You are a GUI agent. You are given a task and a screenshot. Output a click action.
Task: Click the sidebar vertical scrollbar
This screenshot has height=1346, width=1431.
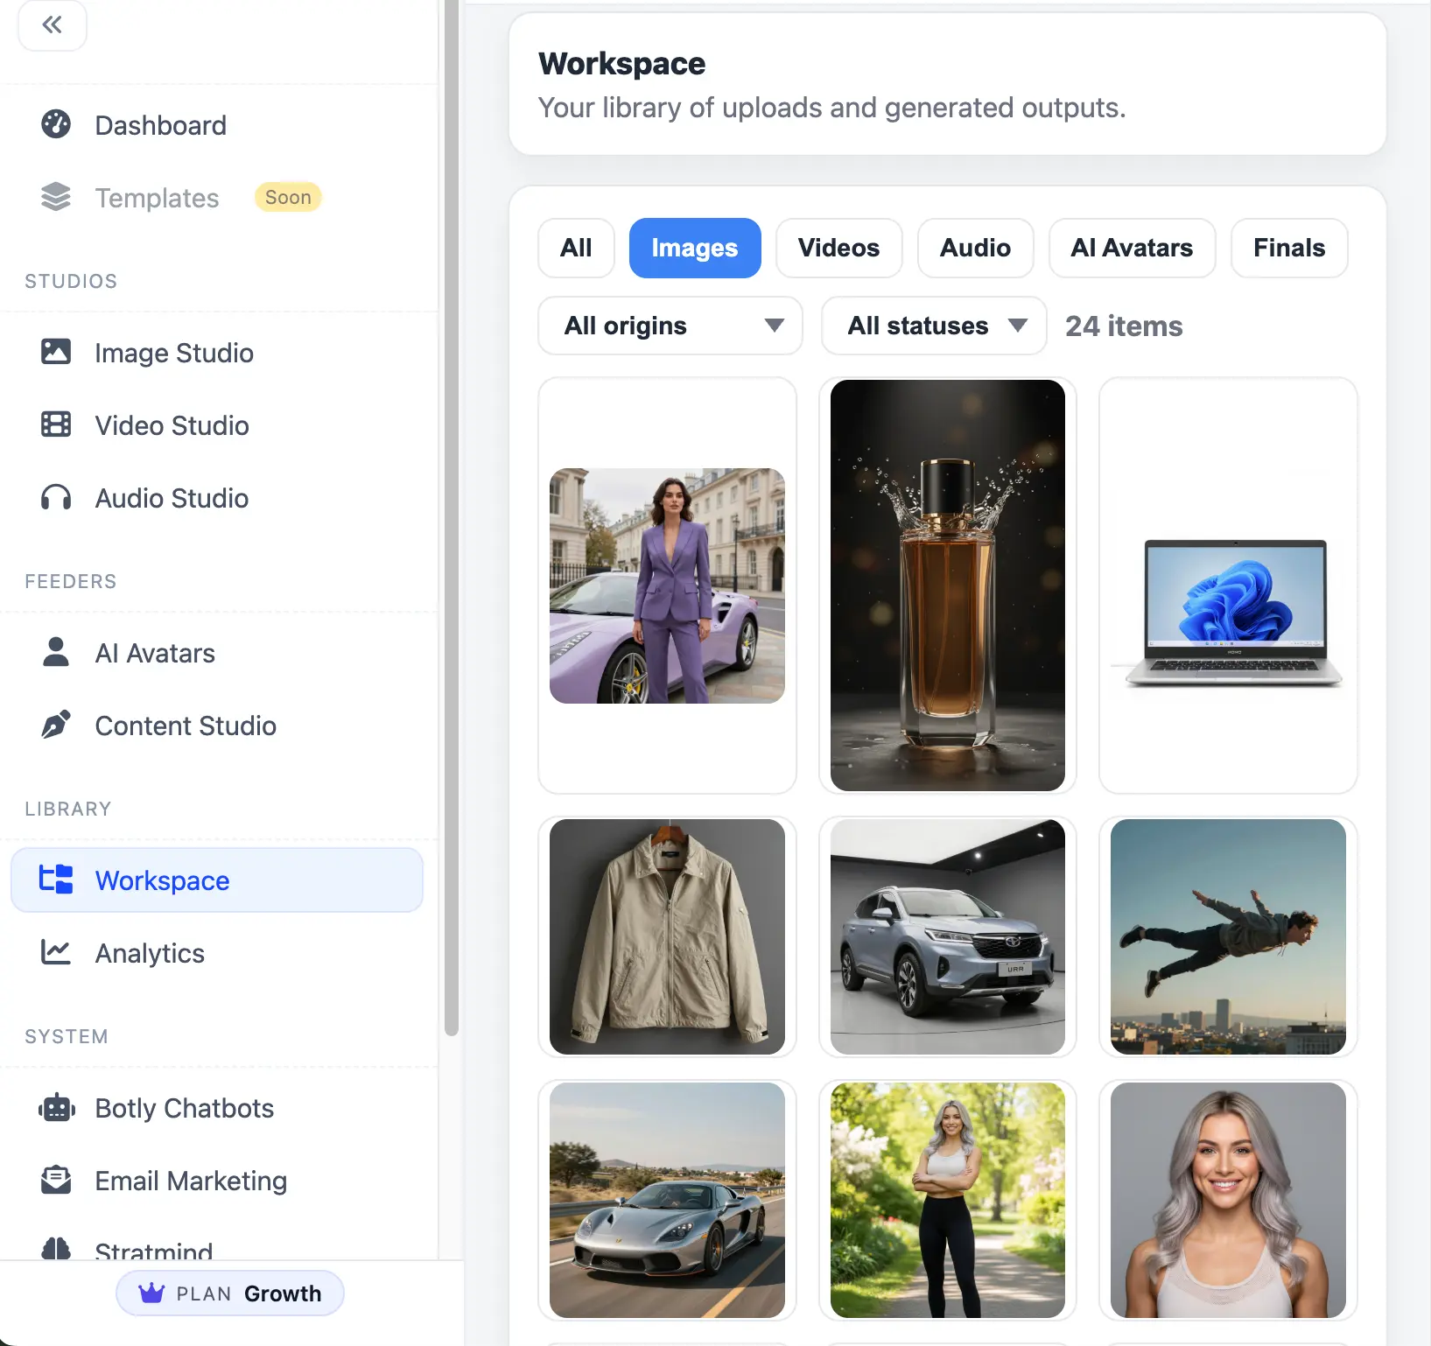pyautogui.click(x=451, y=525)
